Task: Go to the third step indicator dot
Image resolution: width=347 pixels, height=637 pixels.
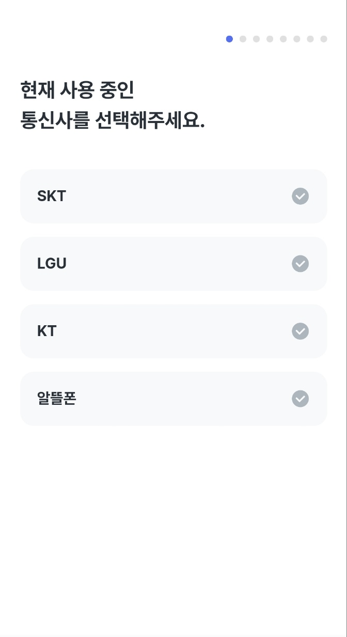Action: (x=256, y=39)
